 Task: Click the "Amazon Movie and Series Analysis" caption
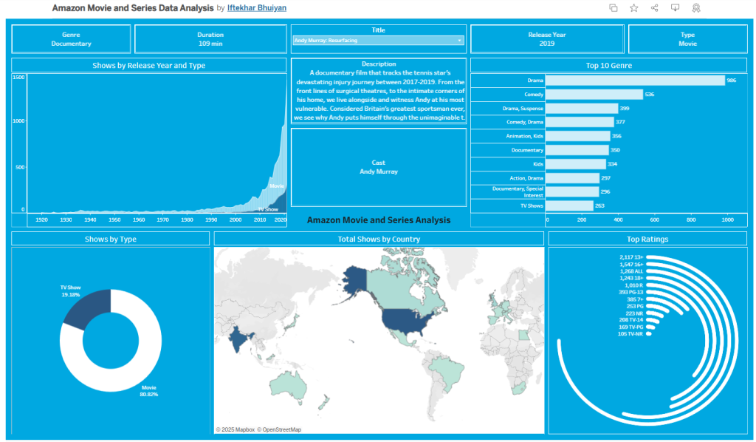(379, 220)
